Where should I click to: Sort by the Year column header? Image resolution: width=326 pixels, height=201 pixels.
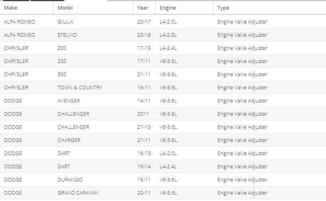click(x=142, y=8)
